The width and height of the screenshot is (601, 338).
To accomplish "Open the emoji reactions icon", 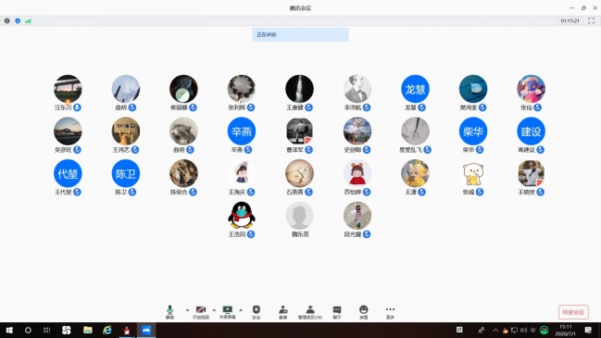I will click(x=363, y=312).
